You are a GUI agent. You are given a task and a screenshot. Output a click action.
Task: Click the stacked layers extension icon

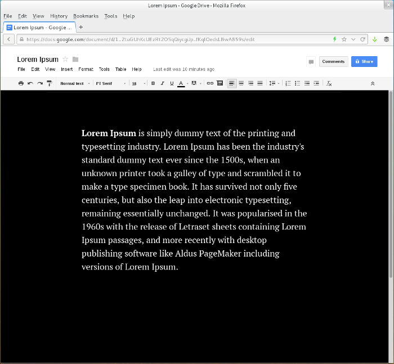tap(387, 39)
